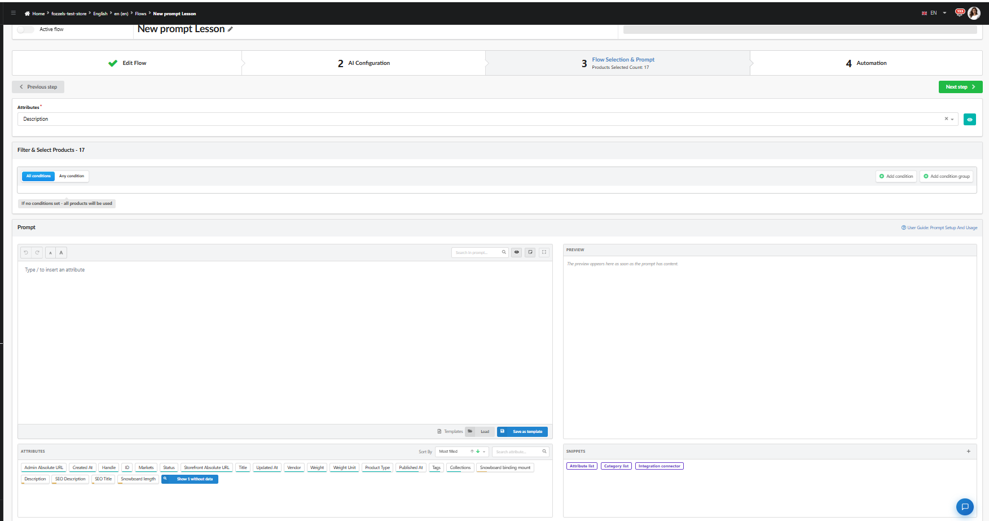Insert the Snowboard binding mount attribute
This screenshot has height=521, width=989.
[505, 467]
